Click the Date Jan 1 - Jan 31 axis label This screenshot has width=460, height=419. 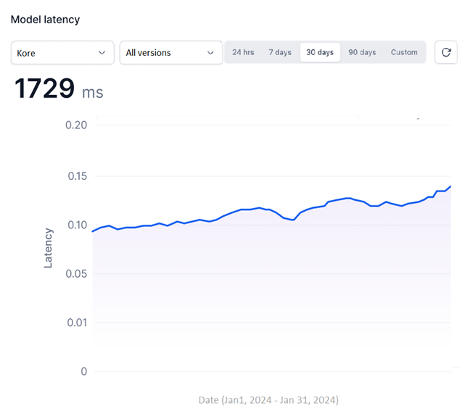point(268,400)
